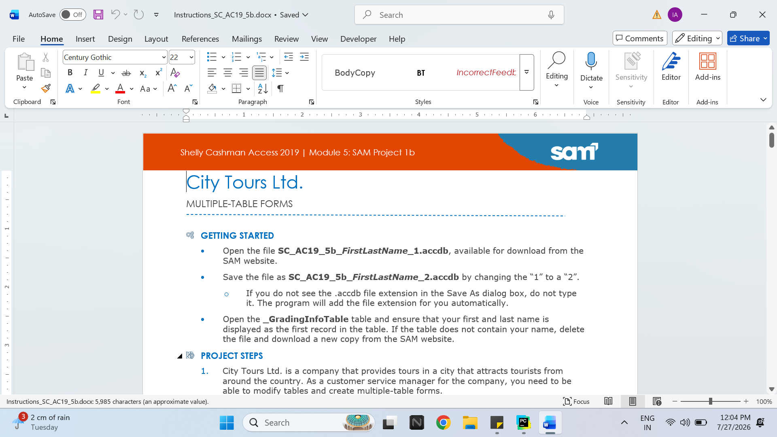Open the References tab

(x=200, y=39)
